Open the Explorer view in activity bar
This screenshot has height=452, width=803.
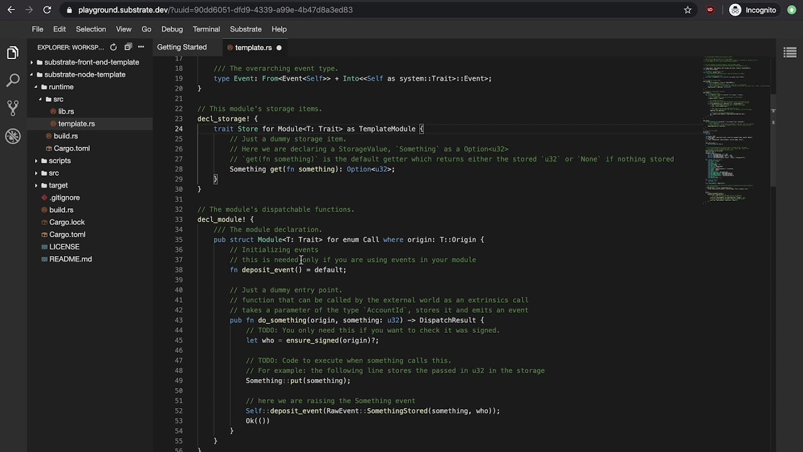tap(13, 53)
